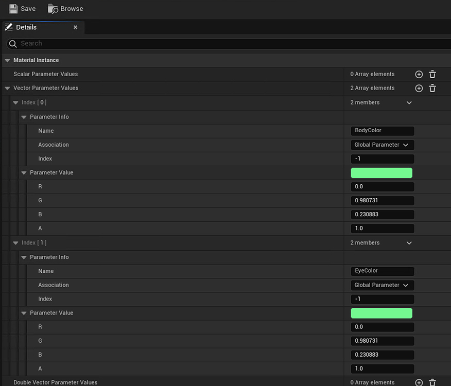
Task: Click the EyeColor color swatch
Action: (381, 313)
